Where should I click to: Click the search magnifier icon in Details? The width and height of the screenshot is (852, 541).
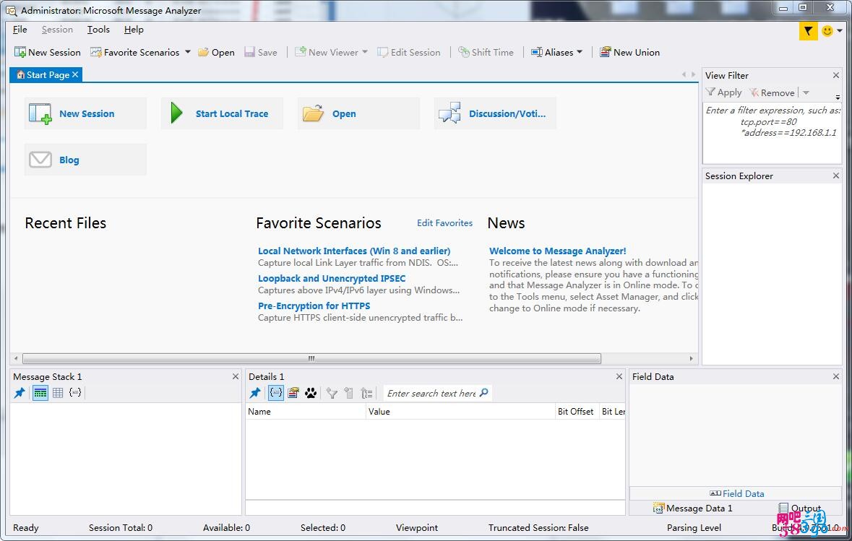[484, 392]
